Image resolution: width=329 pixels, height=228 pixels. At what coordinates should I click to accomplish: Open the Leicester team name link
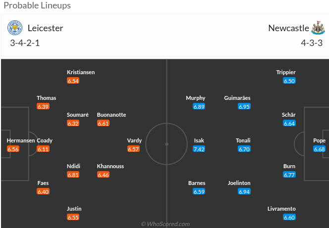coord(45,28)
